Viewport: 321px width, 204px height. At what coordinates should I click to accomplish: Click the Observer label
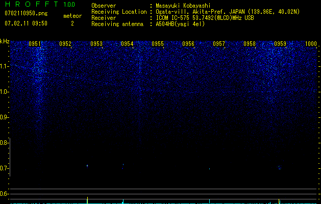point(104,6)
